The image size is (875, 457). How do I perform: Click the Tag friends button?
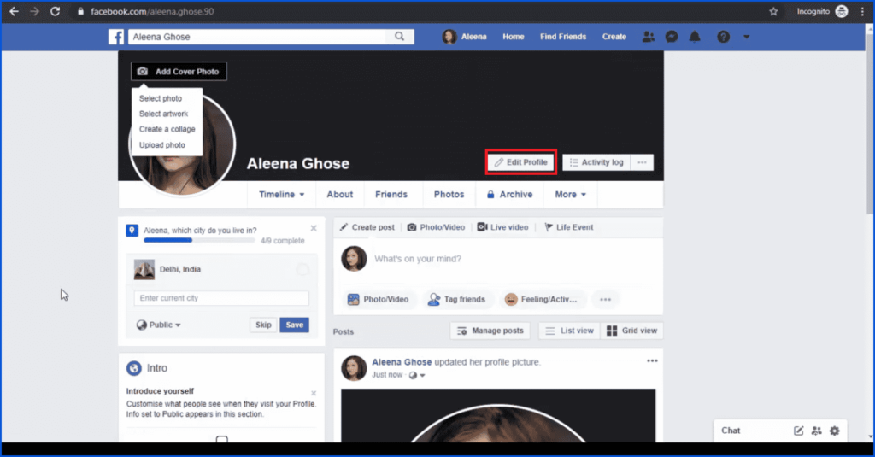coord(456,300)
